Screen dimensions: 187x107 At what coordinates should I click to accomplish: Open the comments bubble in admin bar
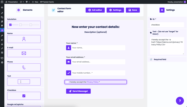click(28, 2)
